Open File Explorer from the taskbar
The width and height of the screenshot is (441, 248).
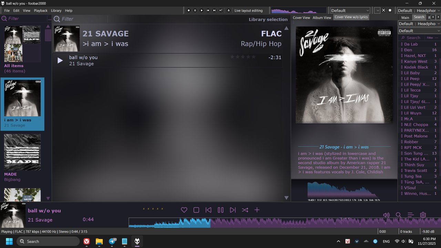tap(99, 241)
